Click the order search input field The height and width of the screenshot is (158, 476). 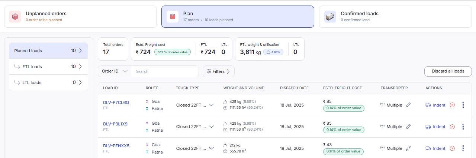(x=165, y=71)
